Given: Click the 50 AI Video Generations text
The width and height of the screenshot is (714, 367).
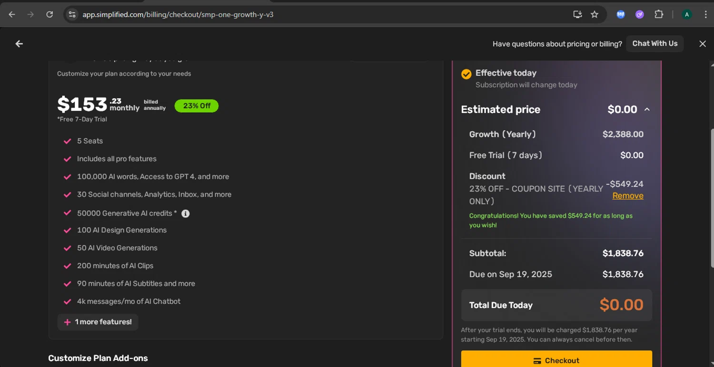Looking at the screenshot, I should (117, 248).
